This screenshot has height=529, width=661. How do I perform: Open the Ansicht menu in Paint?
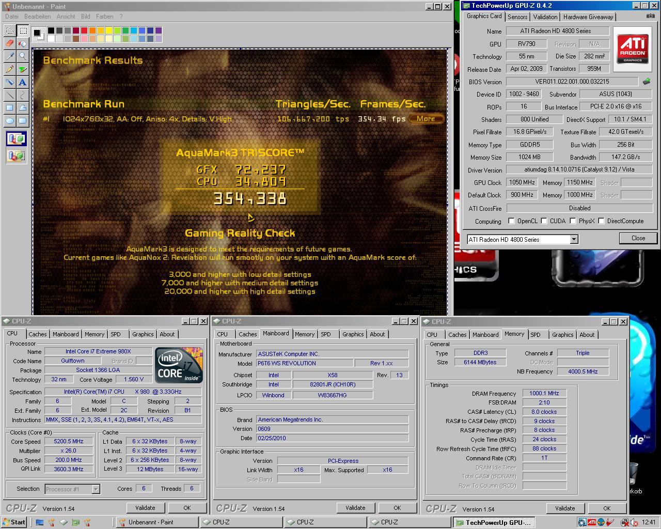point(66,17)
